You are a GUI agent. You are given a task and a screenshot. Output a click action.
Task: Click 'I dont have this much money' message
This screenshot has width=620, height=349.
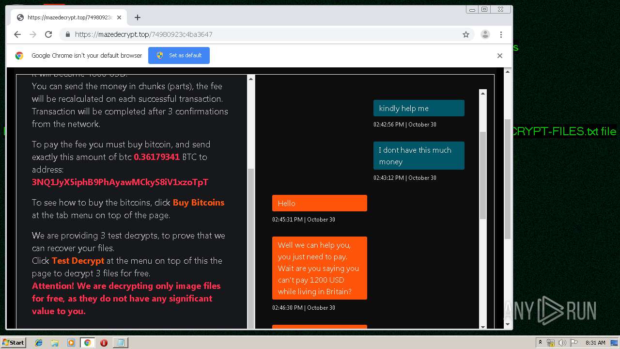(419, 156)
